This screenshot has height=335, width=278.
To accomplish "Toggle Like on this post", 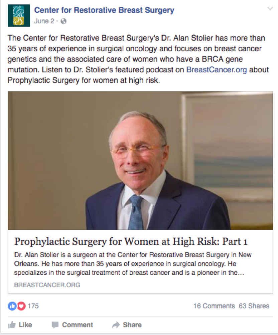I will [x=20, y=325].
